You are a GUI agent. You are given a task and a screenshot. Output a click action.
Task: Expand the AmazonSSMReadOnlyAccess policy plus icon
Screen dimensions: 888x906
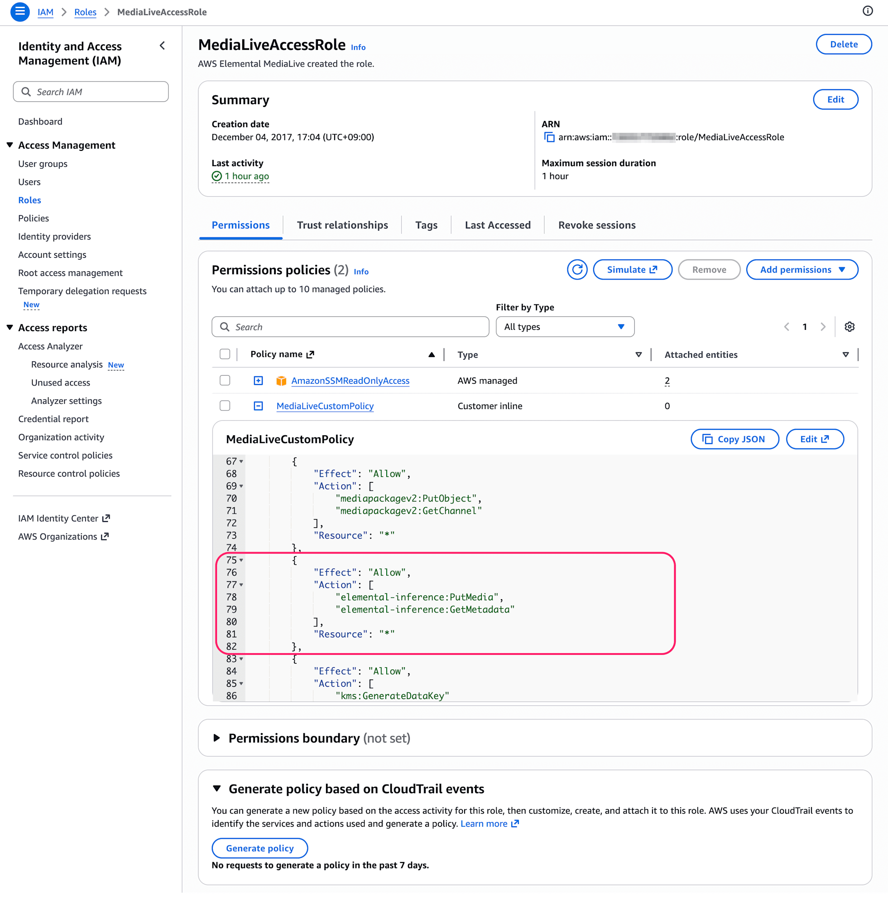259,381
